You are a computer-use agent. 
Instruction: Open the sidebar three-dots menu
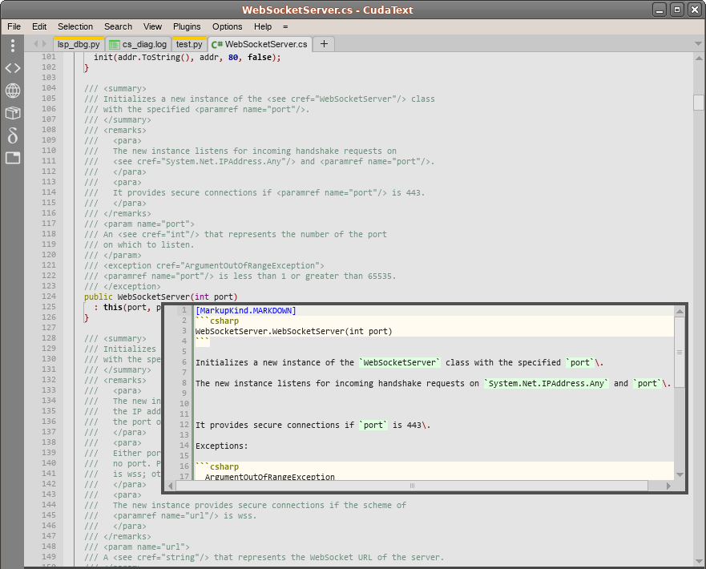[13, 45]
